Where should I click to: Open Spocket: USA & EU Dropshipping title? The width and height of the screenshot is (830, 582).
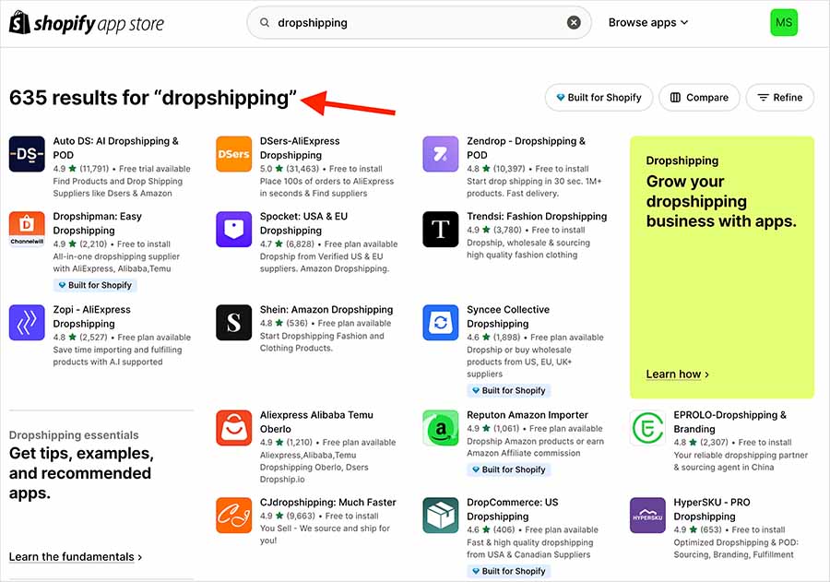tap(303, 223)
